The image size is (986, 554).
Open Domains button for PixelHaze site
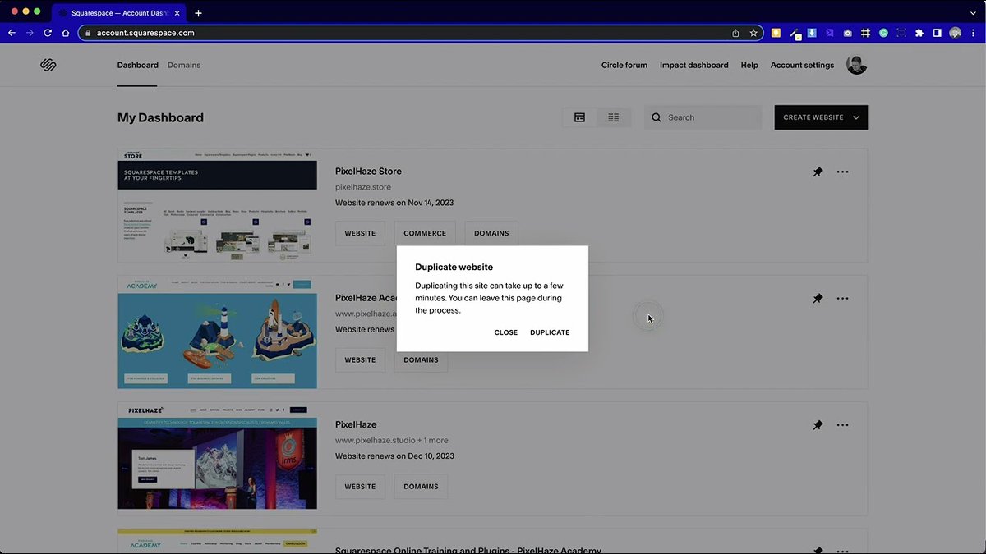coord(421,486)
